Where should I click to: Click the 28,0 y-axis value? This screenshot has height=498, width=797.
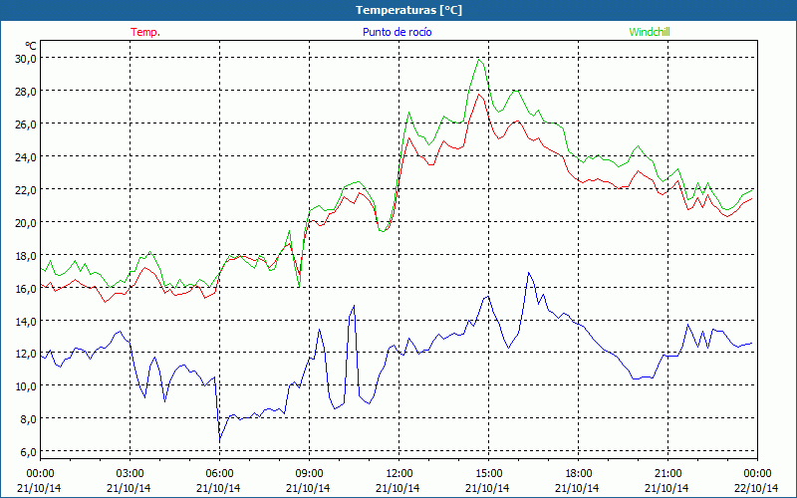coord(26,91)
